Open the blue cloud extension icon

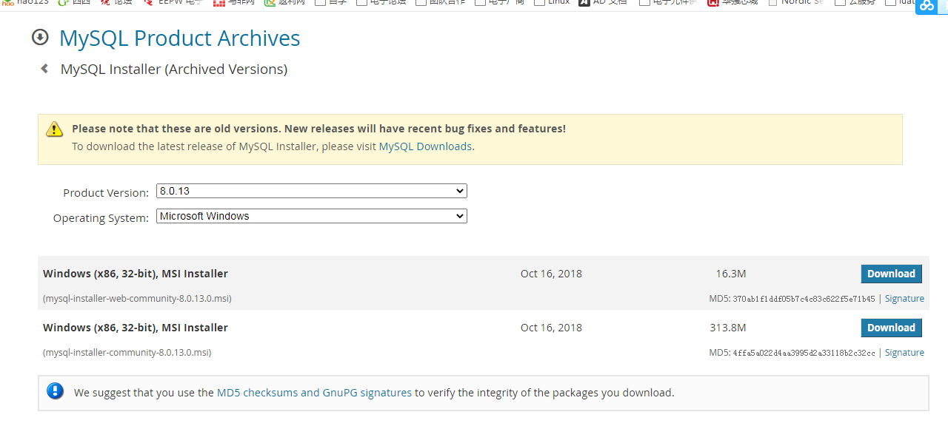pyautogui.click(x=927, y=6)
